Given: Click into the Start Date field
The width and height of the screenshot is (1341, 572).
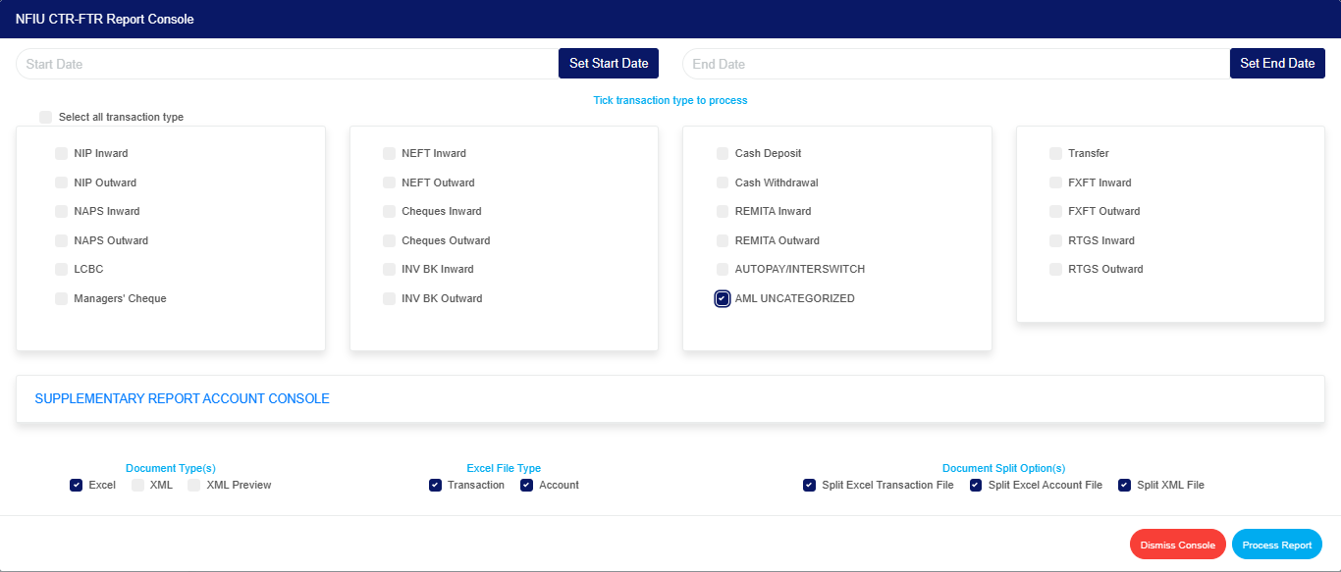Looking at the screenshot, I should [x=285, y=64].
